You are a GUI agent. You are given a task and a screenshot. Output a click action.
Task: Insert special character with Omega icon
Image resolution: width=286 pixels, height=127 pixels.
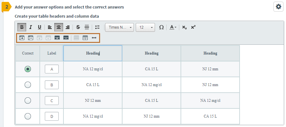coord(161,27)
